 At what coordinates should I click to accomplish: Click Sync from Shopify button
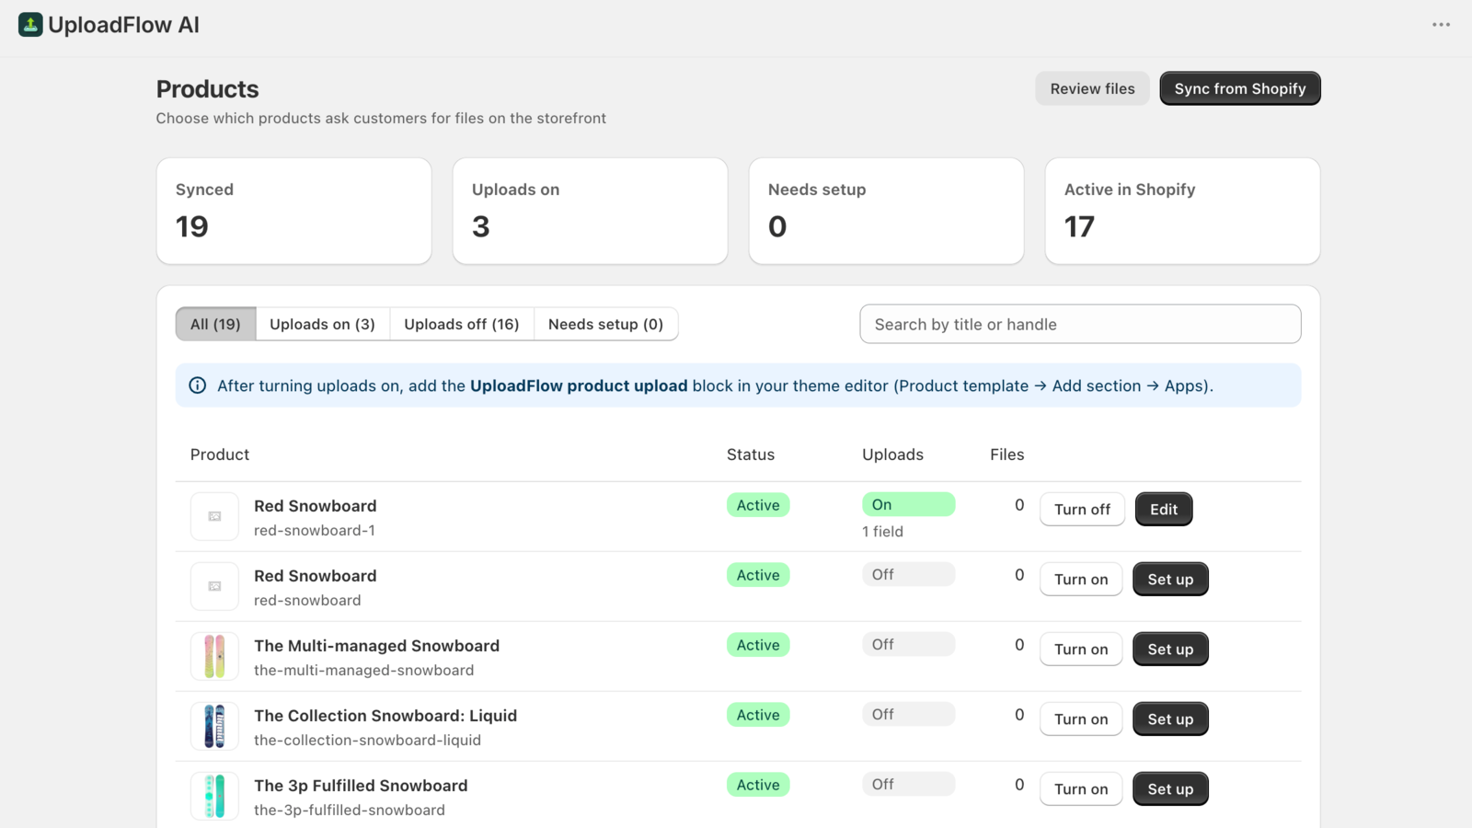(x=1240, y=88)
